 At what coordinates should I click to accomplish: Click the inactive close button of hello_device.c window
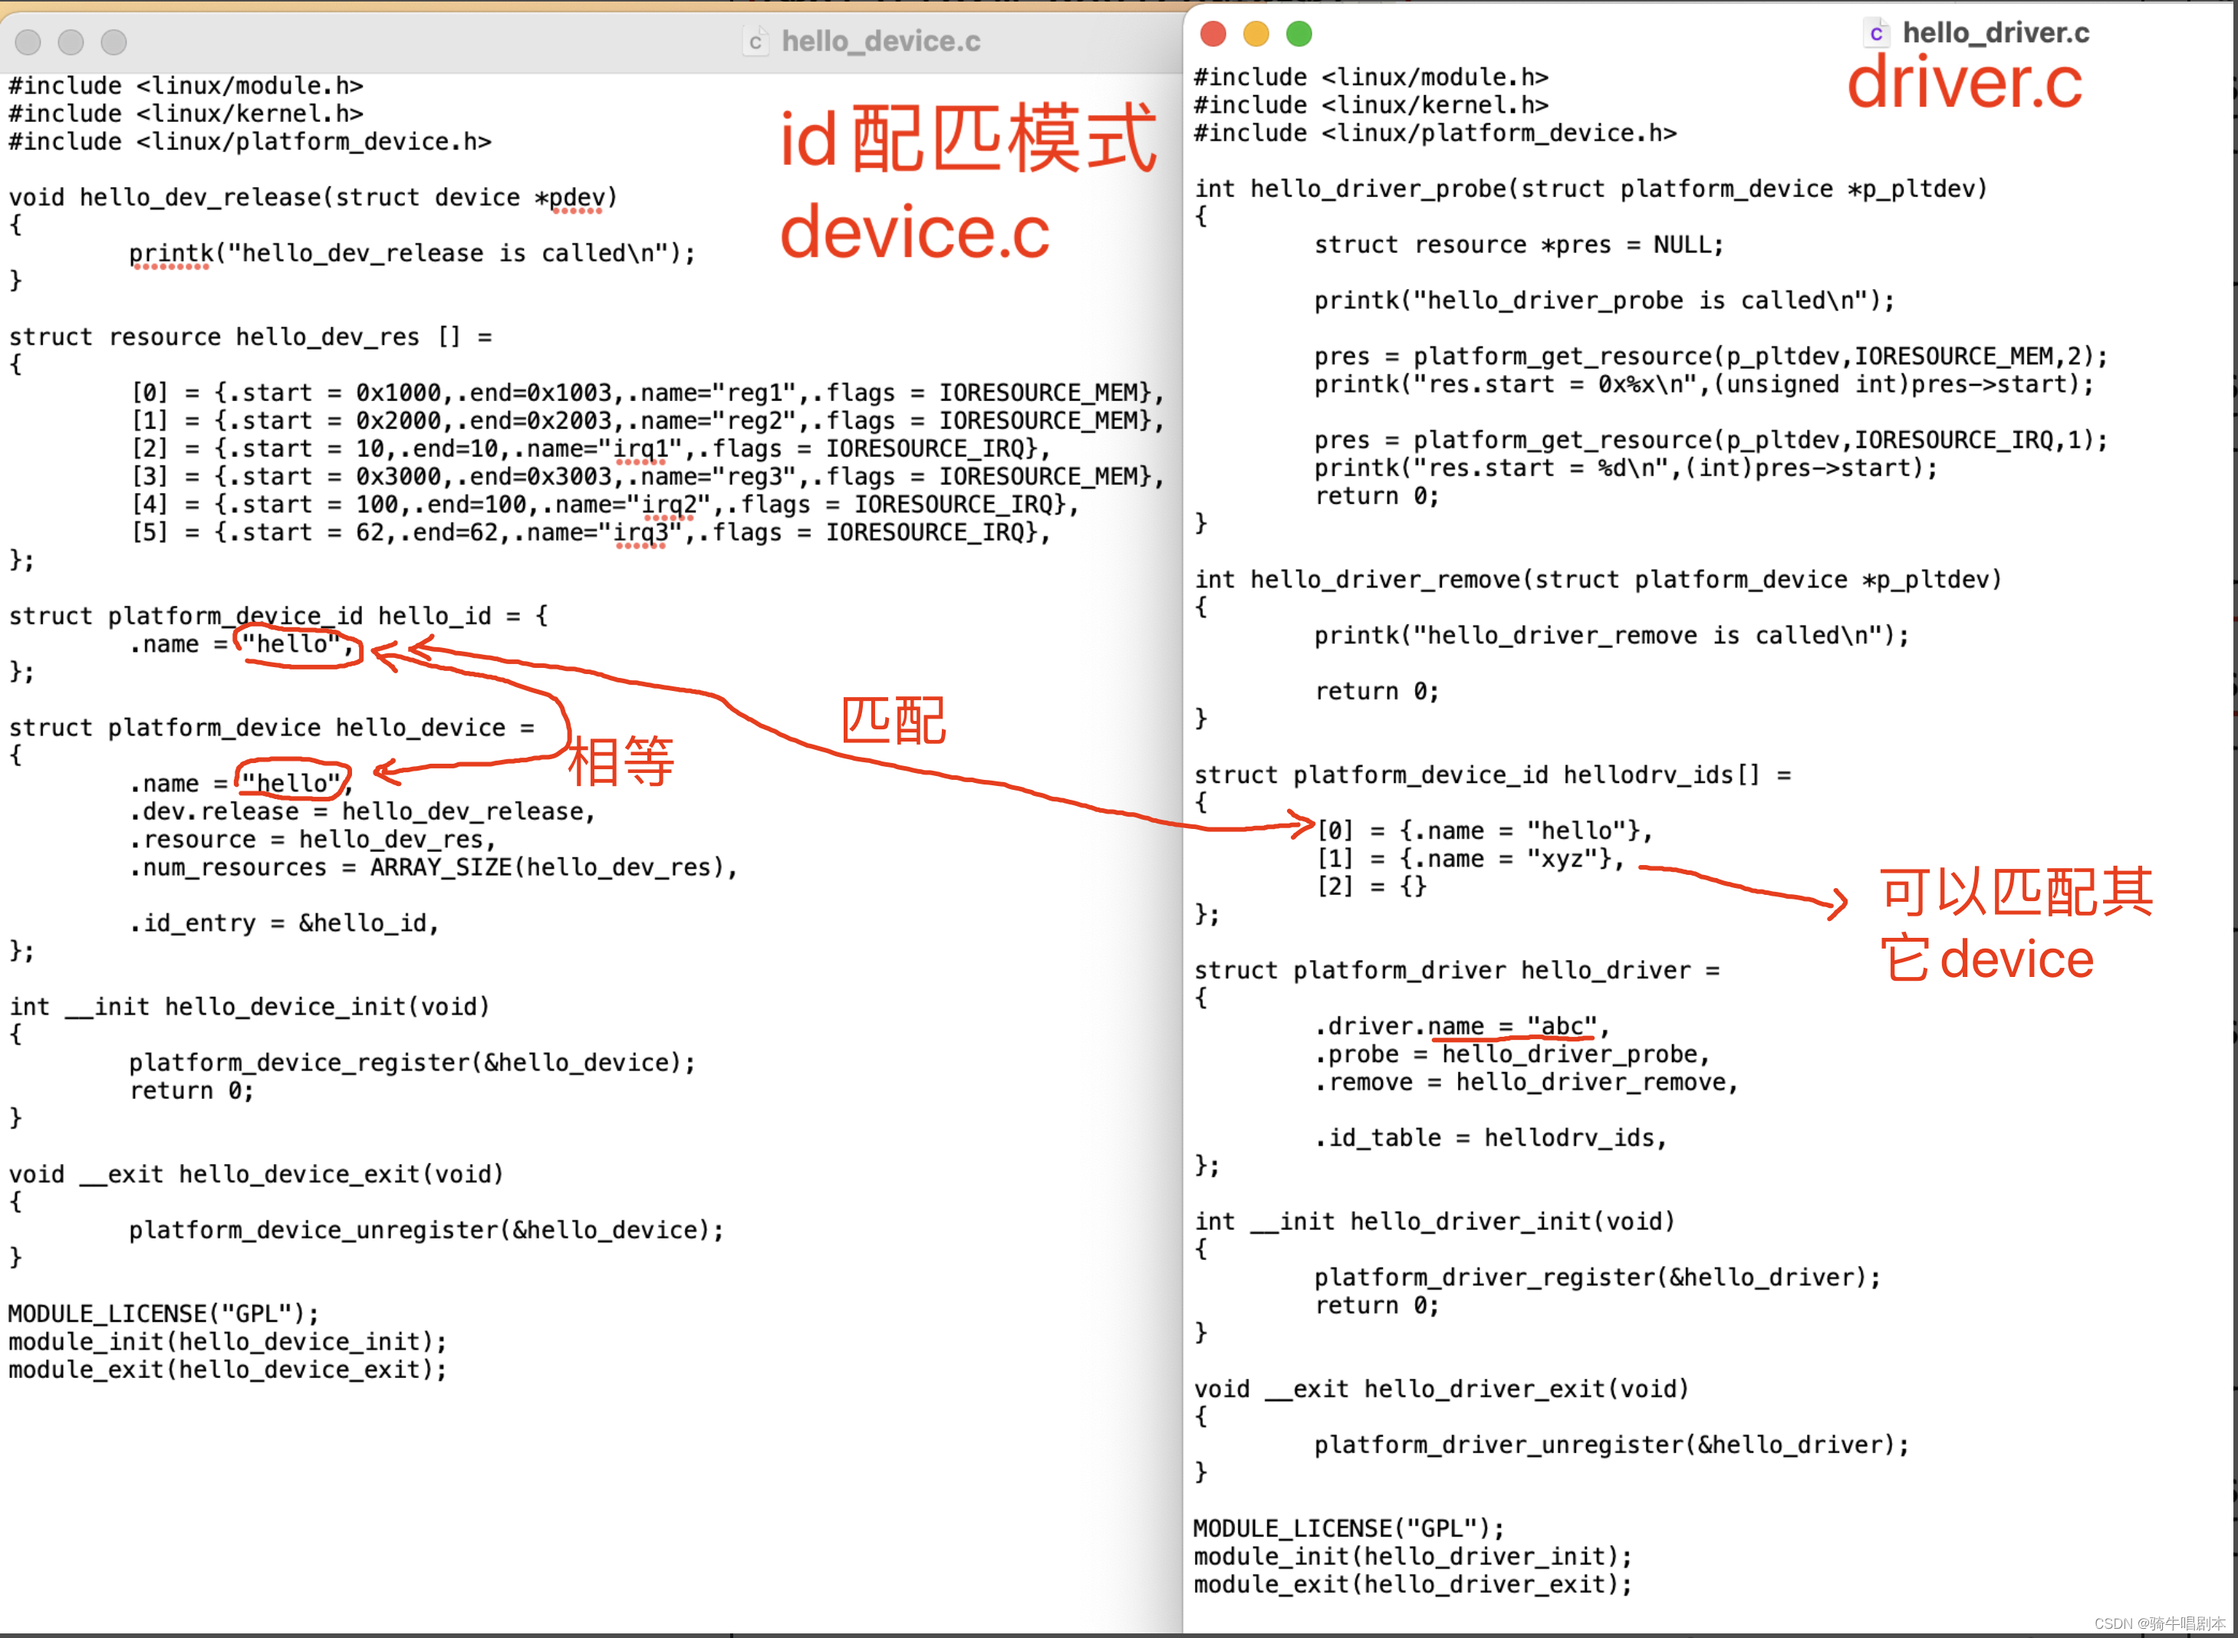(x=28, y=41)
